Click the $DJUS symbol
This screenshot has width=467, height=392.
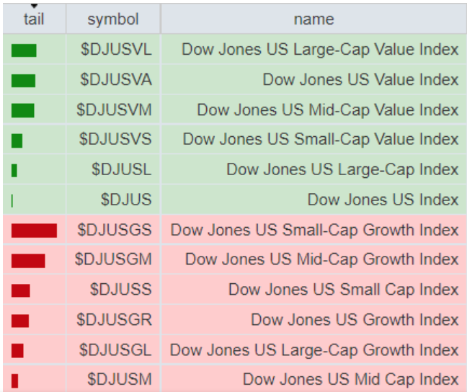tap(126, 200)
